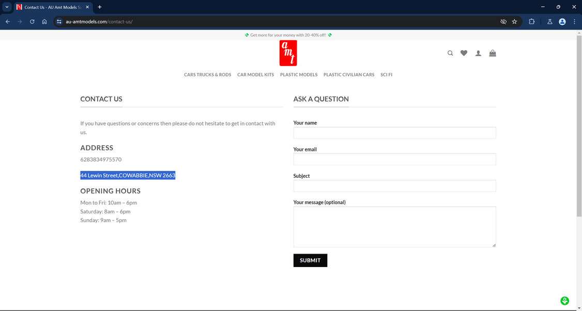Open Car Model Kits menu

tap(255, 74)
